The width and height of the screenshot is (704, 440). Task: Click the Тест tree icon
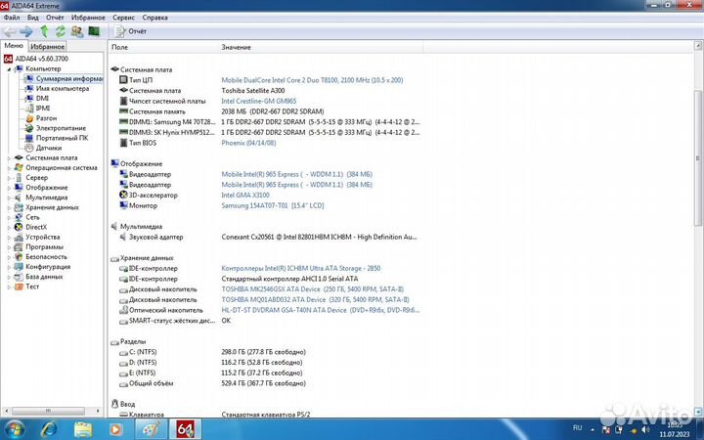tap(19, 286)
